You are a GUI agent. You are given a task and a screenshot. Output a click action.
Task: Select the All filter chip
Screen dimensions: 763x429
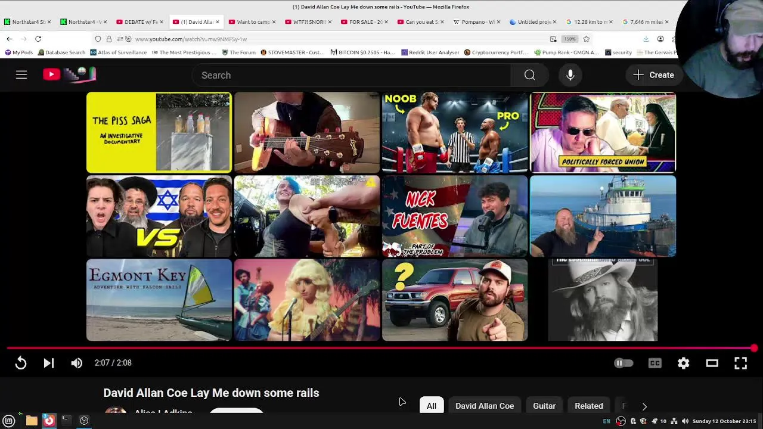[432, 406]
